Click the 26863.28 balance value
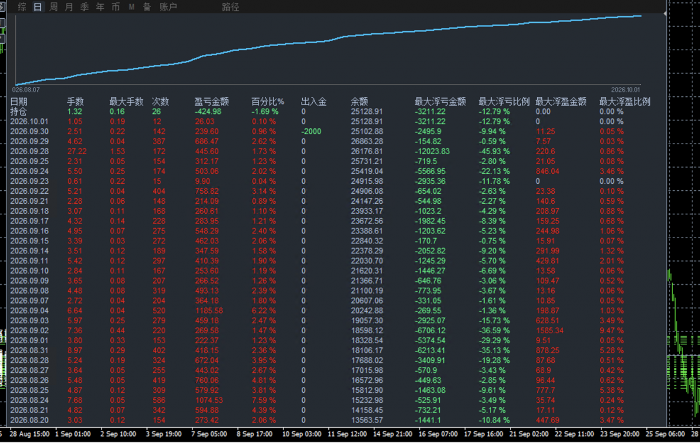 click(367, 141)
